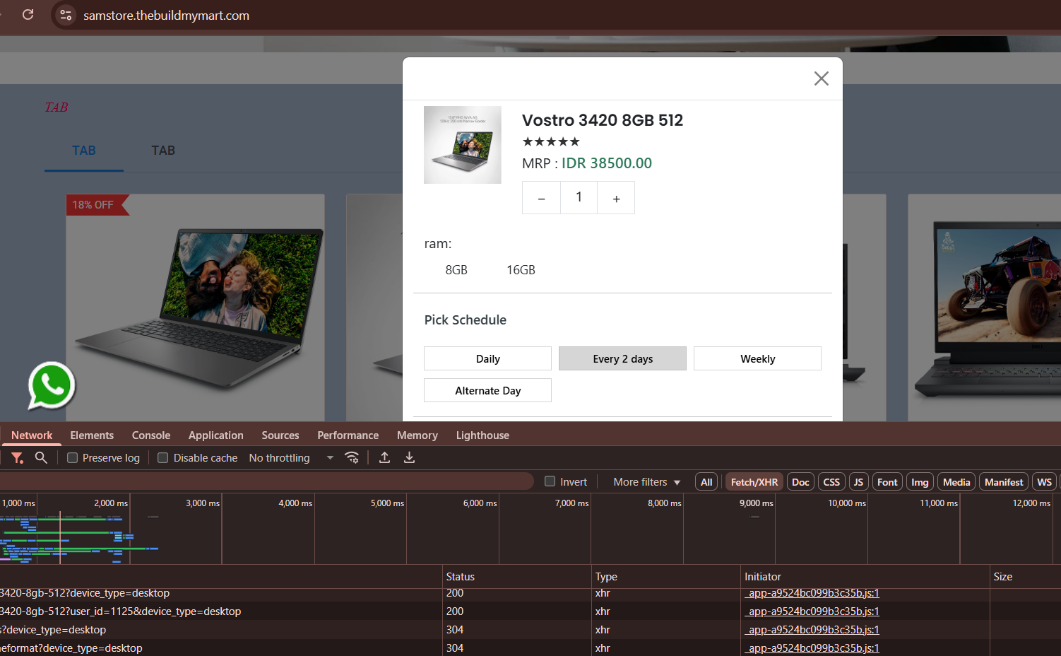This screenshot has width=1061, height=656.
Task: Export HAR file with download arrow icon
Action: coord(409,458)
